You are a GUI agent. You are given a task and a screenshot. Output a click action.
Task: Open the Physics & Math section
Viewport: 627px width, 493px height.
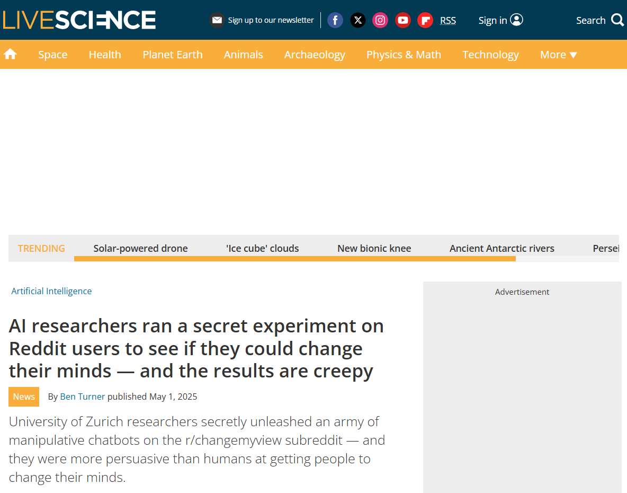click(404, 55)
